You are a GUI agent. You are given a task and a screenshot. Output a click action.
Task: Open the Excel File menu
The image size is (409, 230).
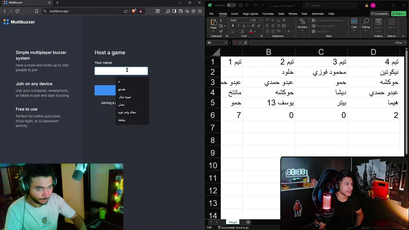click(211, 14)
